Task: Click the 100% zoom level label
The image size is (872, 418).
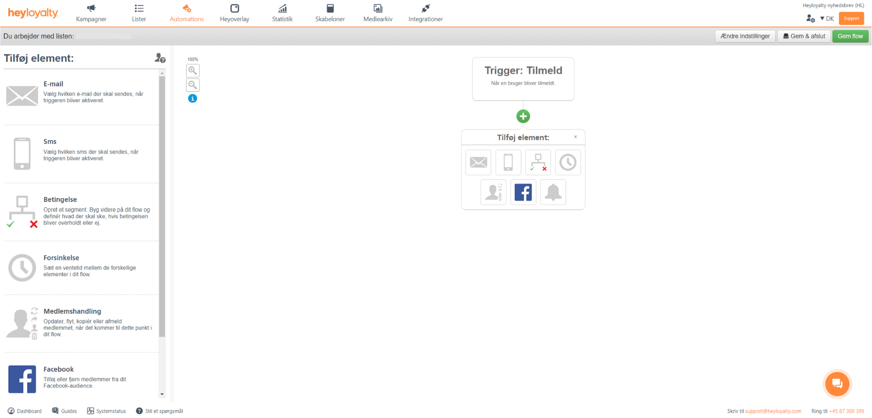Action: pos(193,59)
